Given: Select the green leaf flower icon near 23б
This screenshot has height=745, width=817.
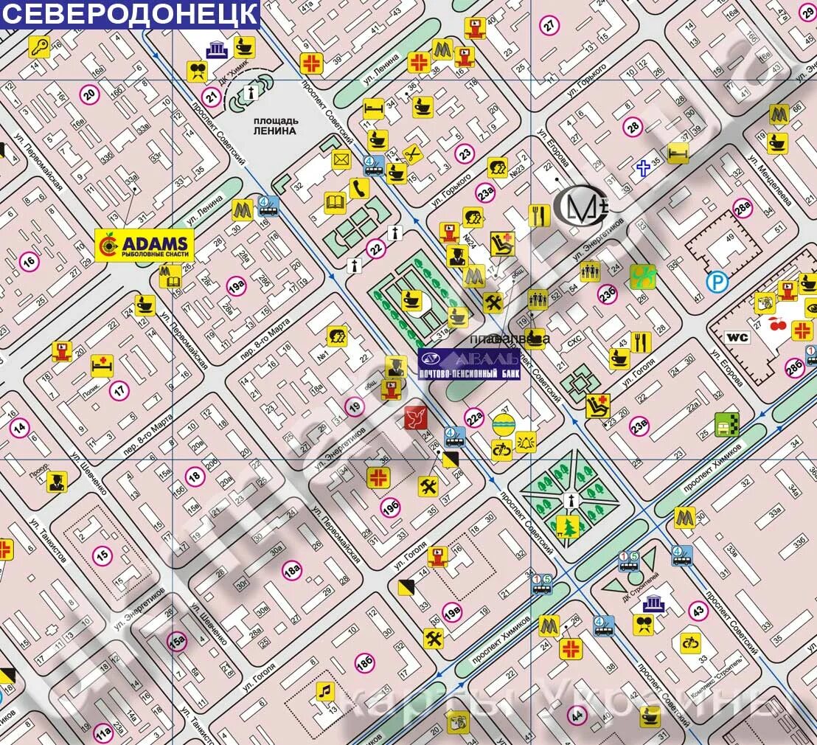Looking at the screenshot, I should tap(643, 277).
